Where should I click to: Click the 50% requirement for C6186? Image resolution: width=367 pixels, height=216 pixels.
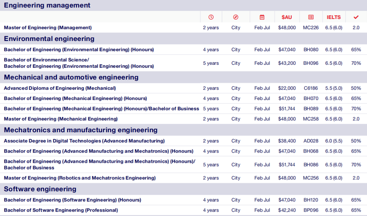pos(356,88)
